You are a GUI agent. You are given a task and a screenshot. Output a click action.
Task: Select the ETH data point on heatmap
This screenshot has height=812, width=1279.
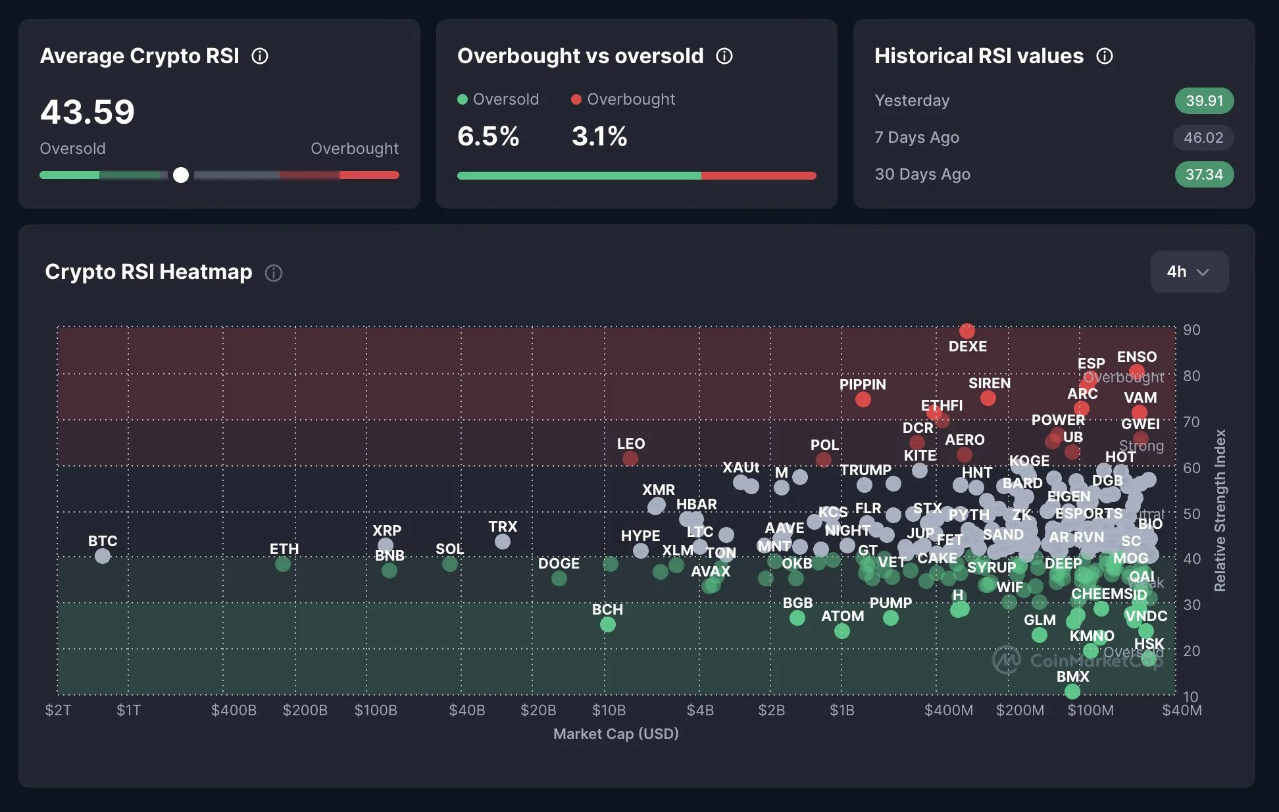[283, 564]
